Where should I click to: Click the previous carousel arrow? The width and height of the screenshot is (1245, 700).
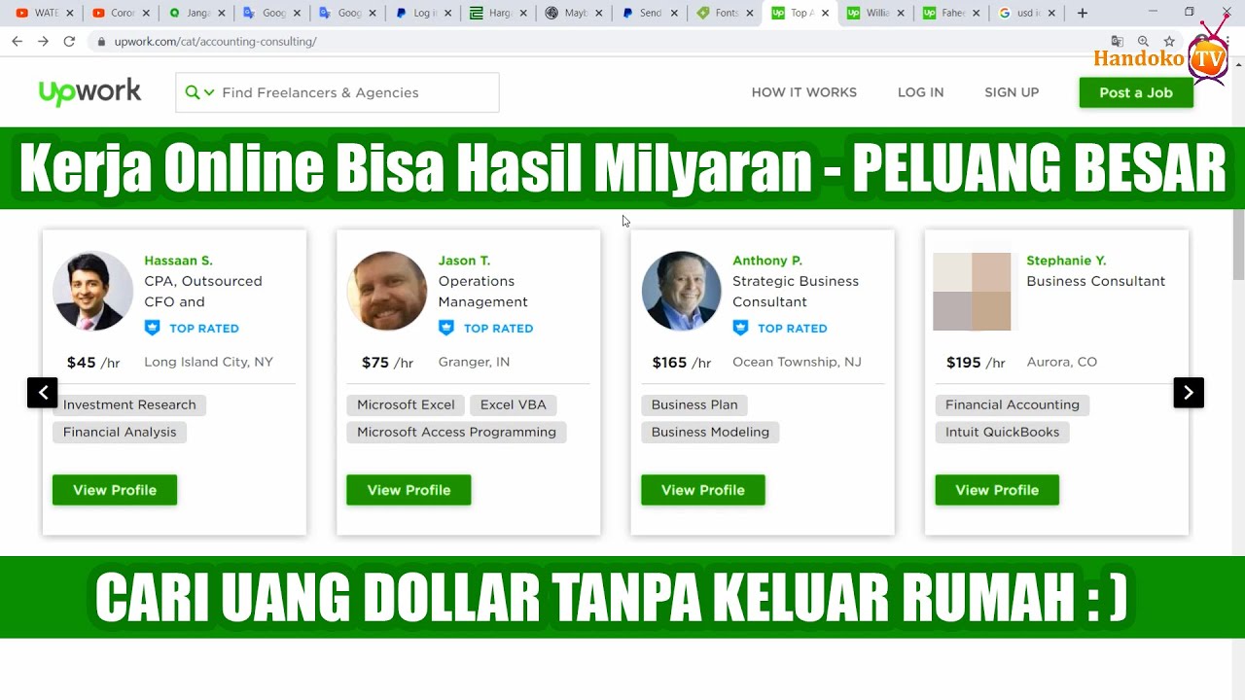coord(43,393)
